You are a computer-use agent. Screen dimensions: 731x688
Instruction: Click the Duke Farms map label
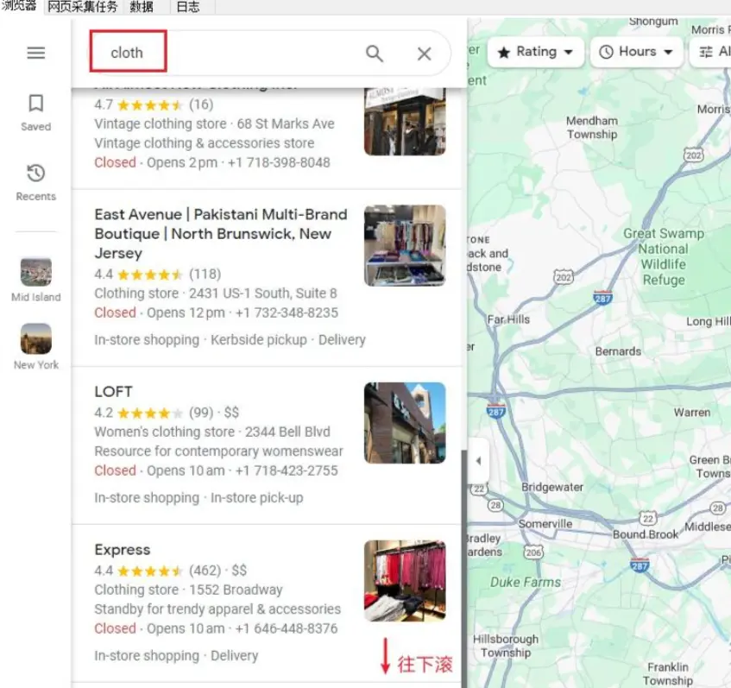click(526, 582)
